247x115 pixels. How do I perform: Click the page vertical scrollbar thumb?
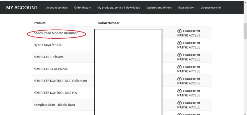tap(245, 31)
